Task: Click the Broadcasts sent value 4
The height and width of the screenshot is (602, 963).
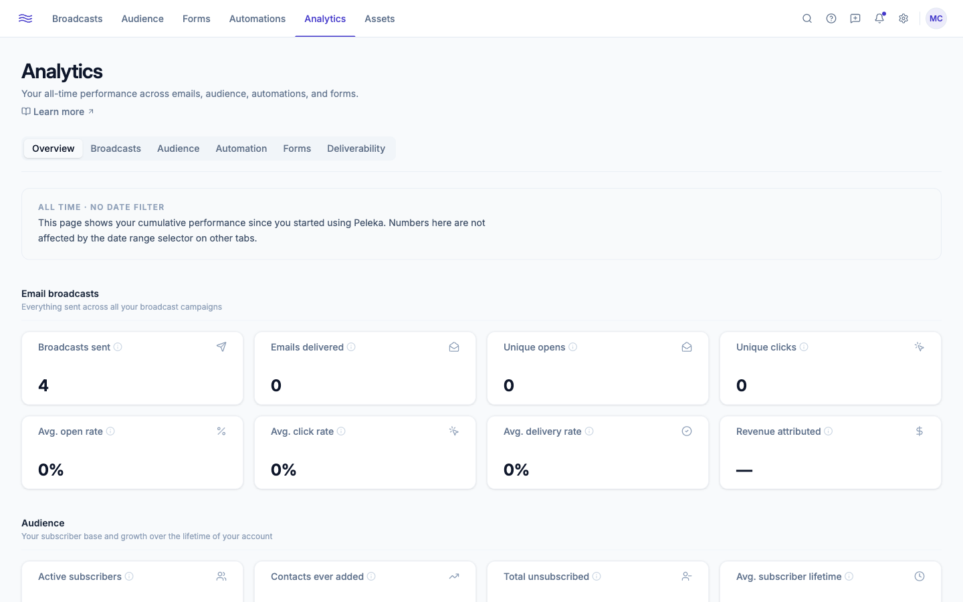Action: [43, 385]
